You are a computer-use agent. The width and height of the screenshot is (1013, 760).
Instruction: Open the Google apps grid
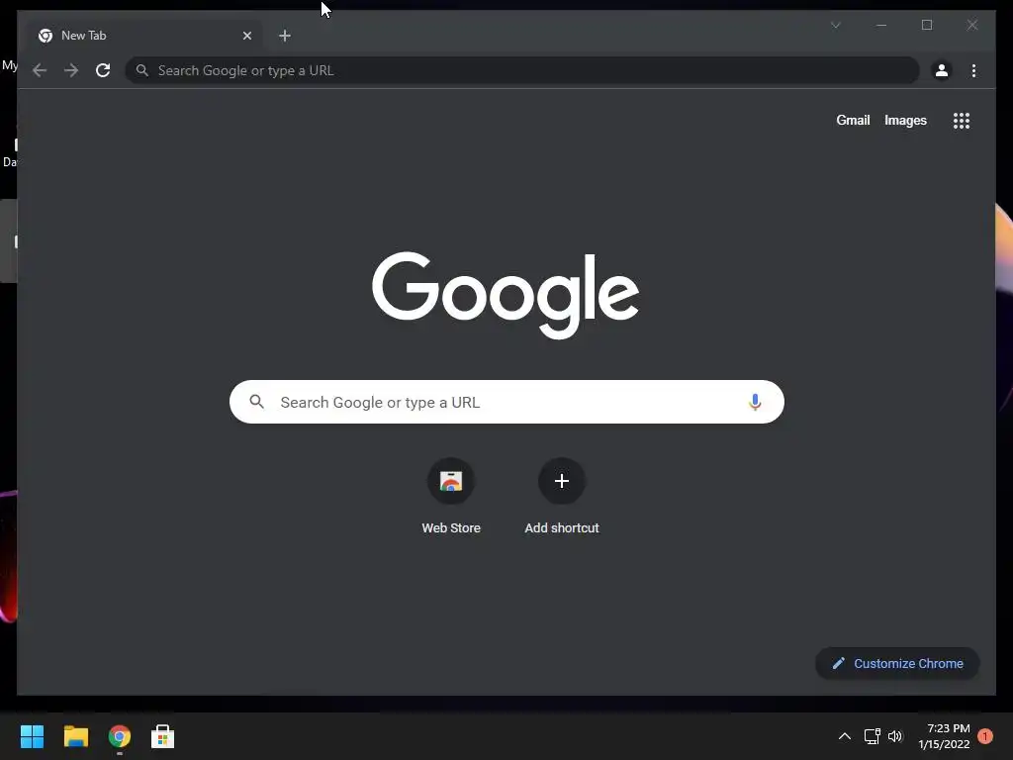click(962, 121)
